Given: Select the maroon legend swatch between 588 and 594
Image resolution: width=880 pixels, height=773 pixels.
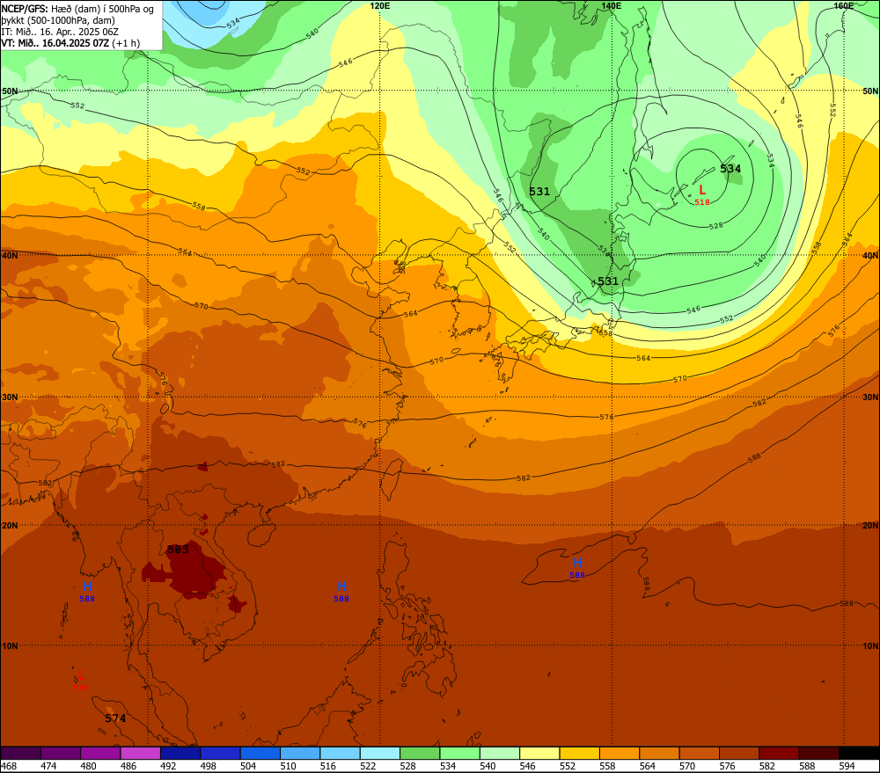Looking at the screenshot, I should click(x=818, y=753).
